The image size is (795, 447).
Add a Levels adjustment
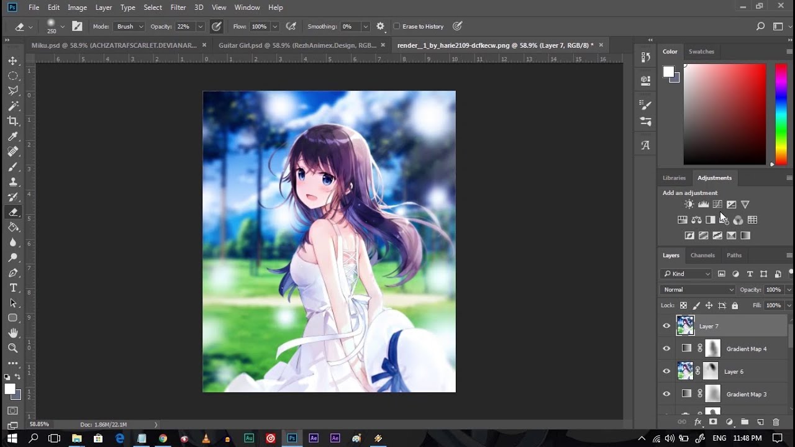coord(703,204)
